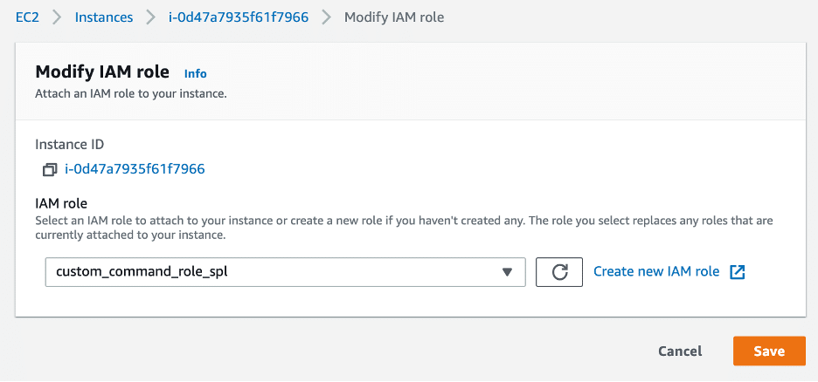Expand the IAM role dropdown arrow
The height and width of the screenshot is (382, 818).
[506, 271]
